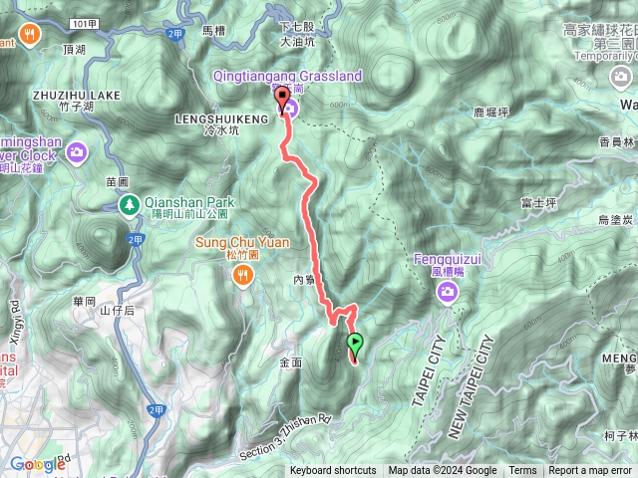This screenshot has width=638, height=478.
Task: Click the gray camera pin near 鹿堀坪
Action: point(621,78)
